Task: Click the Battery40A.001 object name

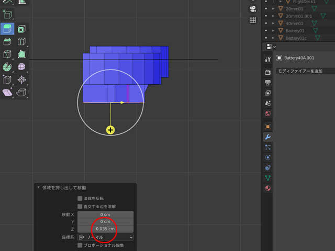Action: click(x=299, y=58)
